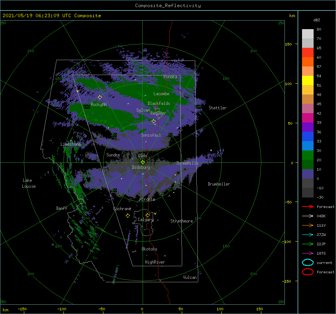This screenshot has width=336, height=314.
Task: Click the radar center marker near Didsbury
Action: click(143, 162)
